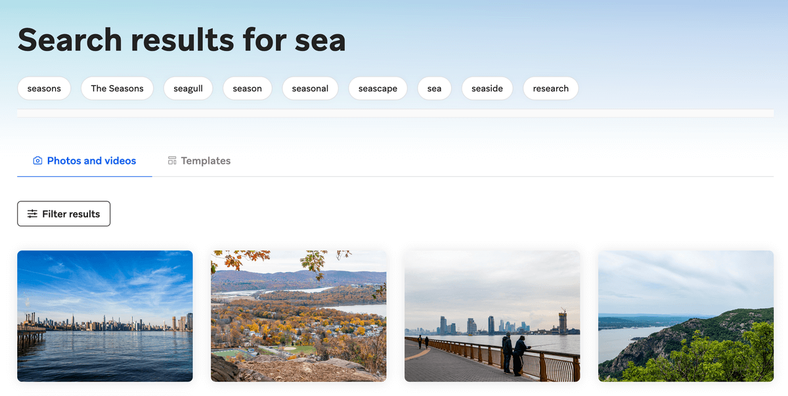
Task: Open the autumn foliage valley photo
Action: click(x=298, y=316)
